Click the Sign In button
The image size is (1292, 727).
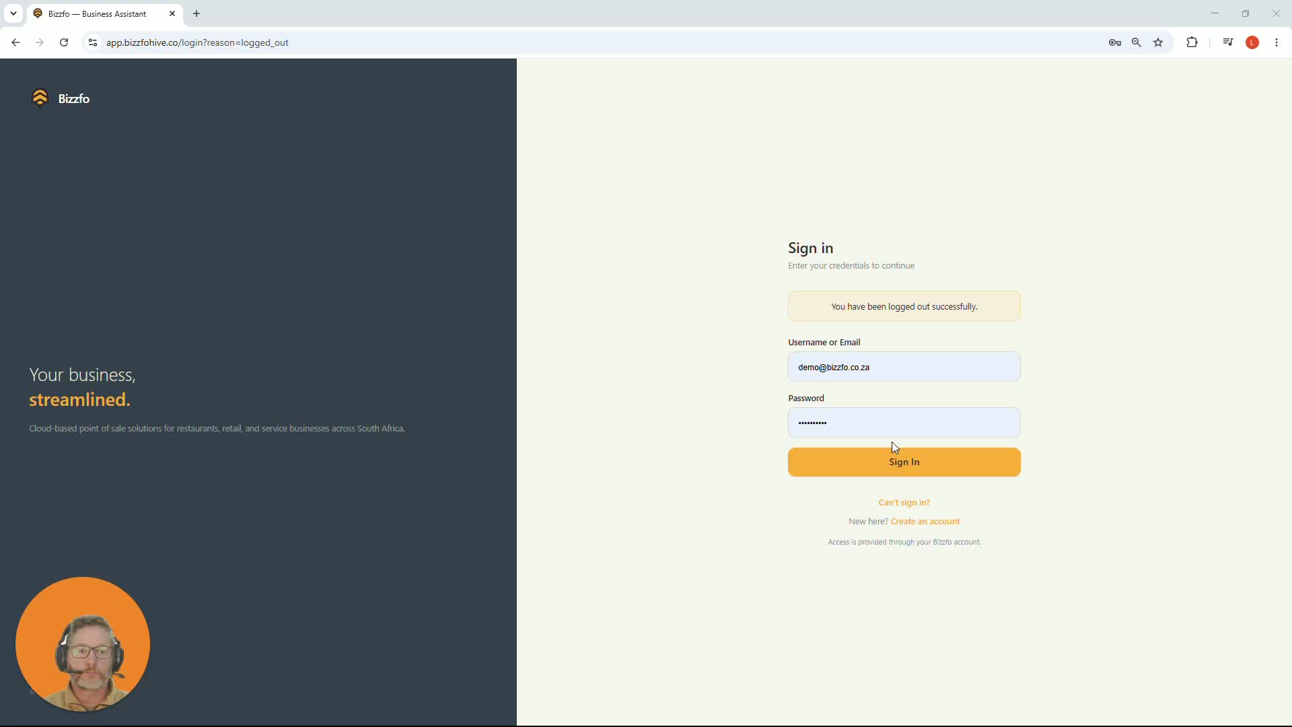(x=904, y=462)
